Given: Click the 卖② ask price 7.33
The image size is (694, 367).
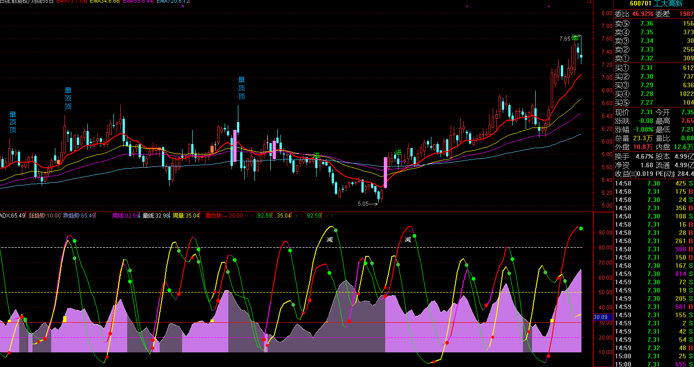Looking at the screenshot, I should [x=647, y=50].
